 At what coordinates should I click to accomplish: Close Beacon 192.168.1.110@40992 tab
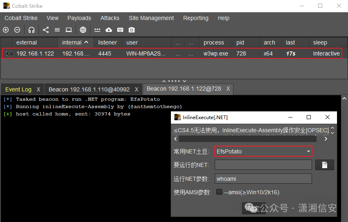137,89
